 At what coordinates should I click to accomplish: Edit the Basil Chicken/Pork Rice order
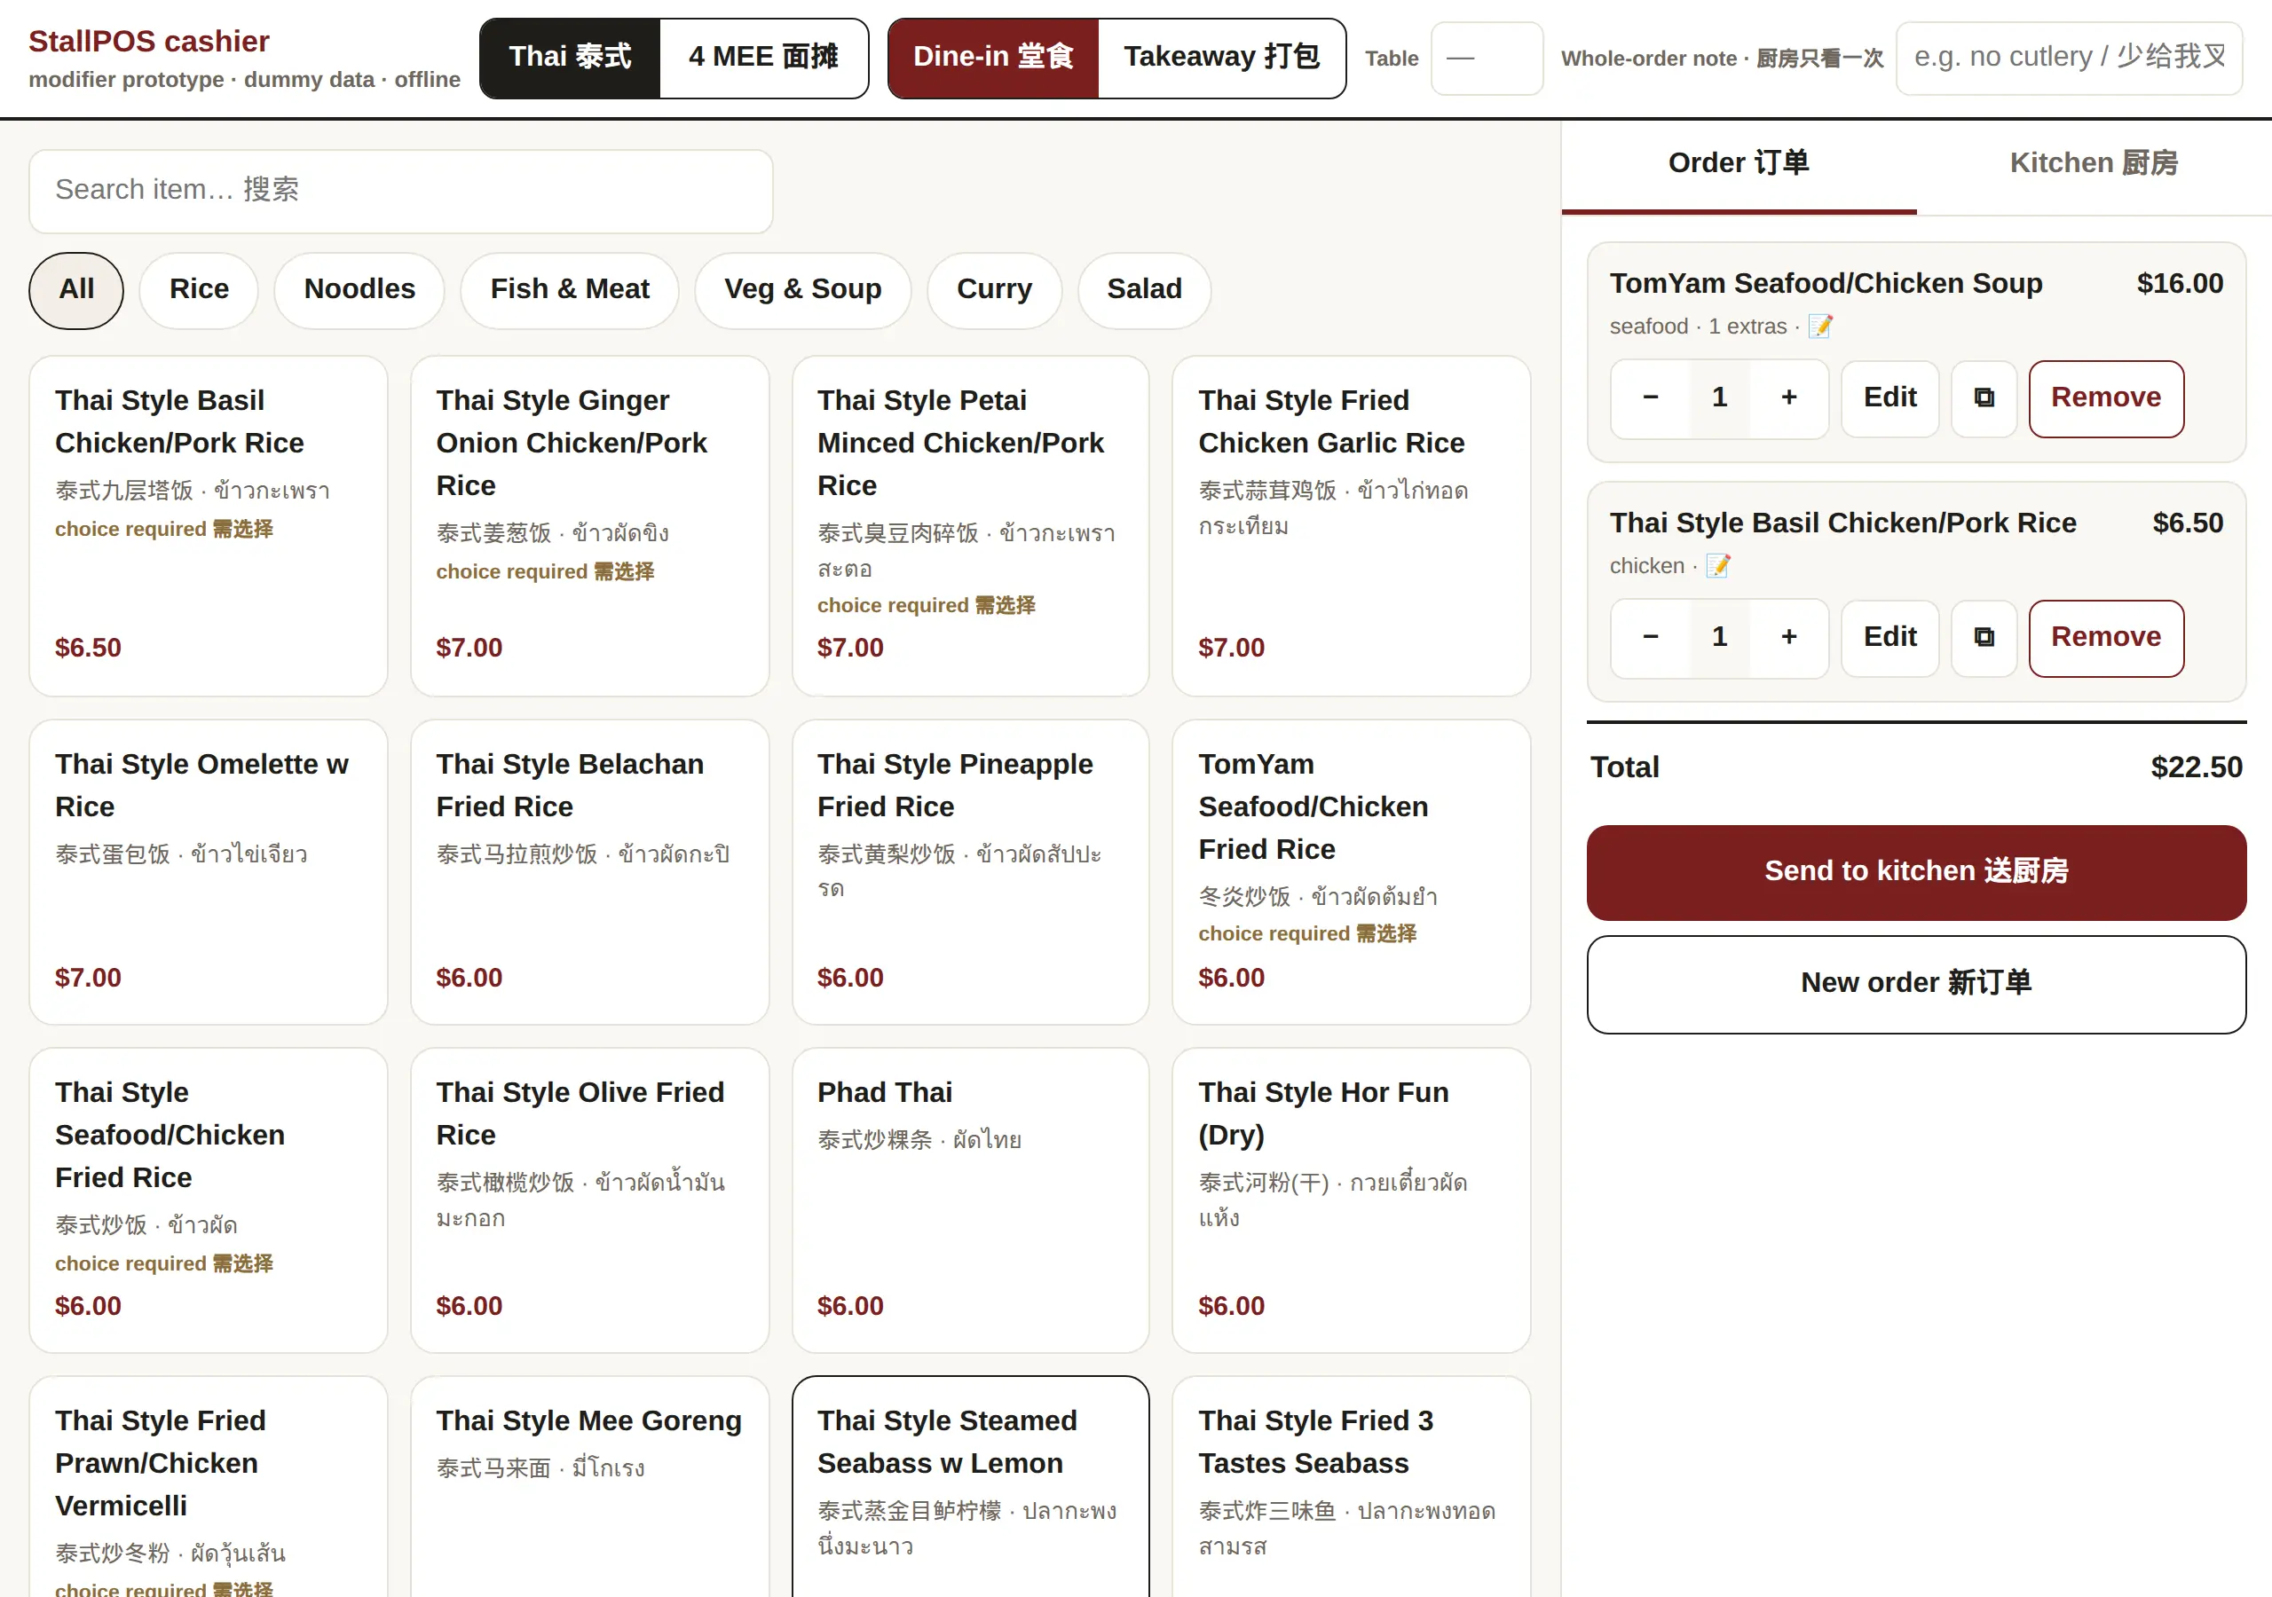(x=1890, y=637)
